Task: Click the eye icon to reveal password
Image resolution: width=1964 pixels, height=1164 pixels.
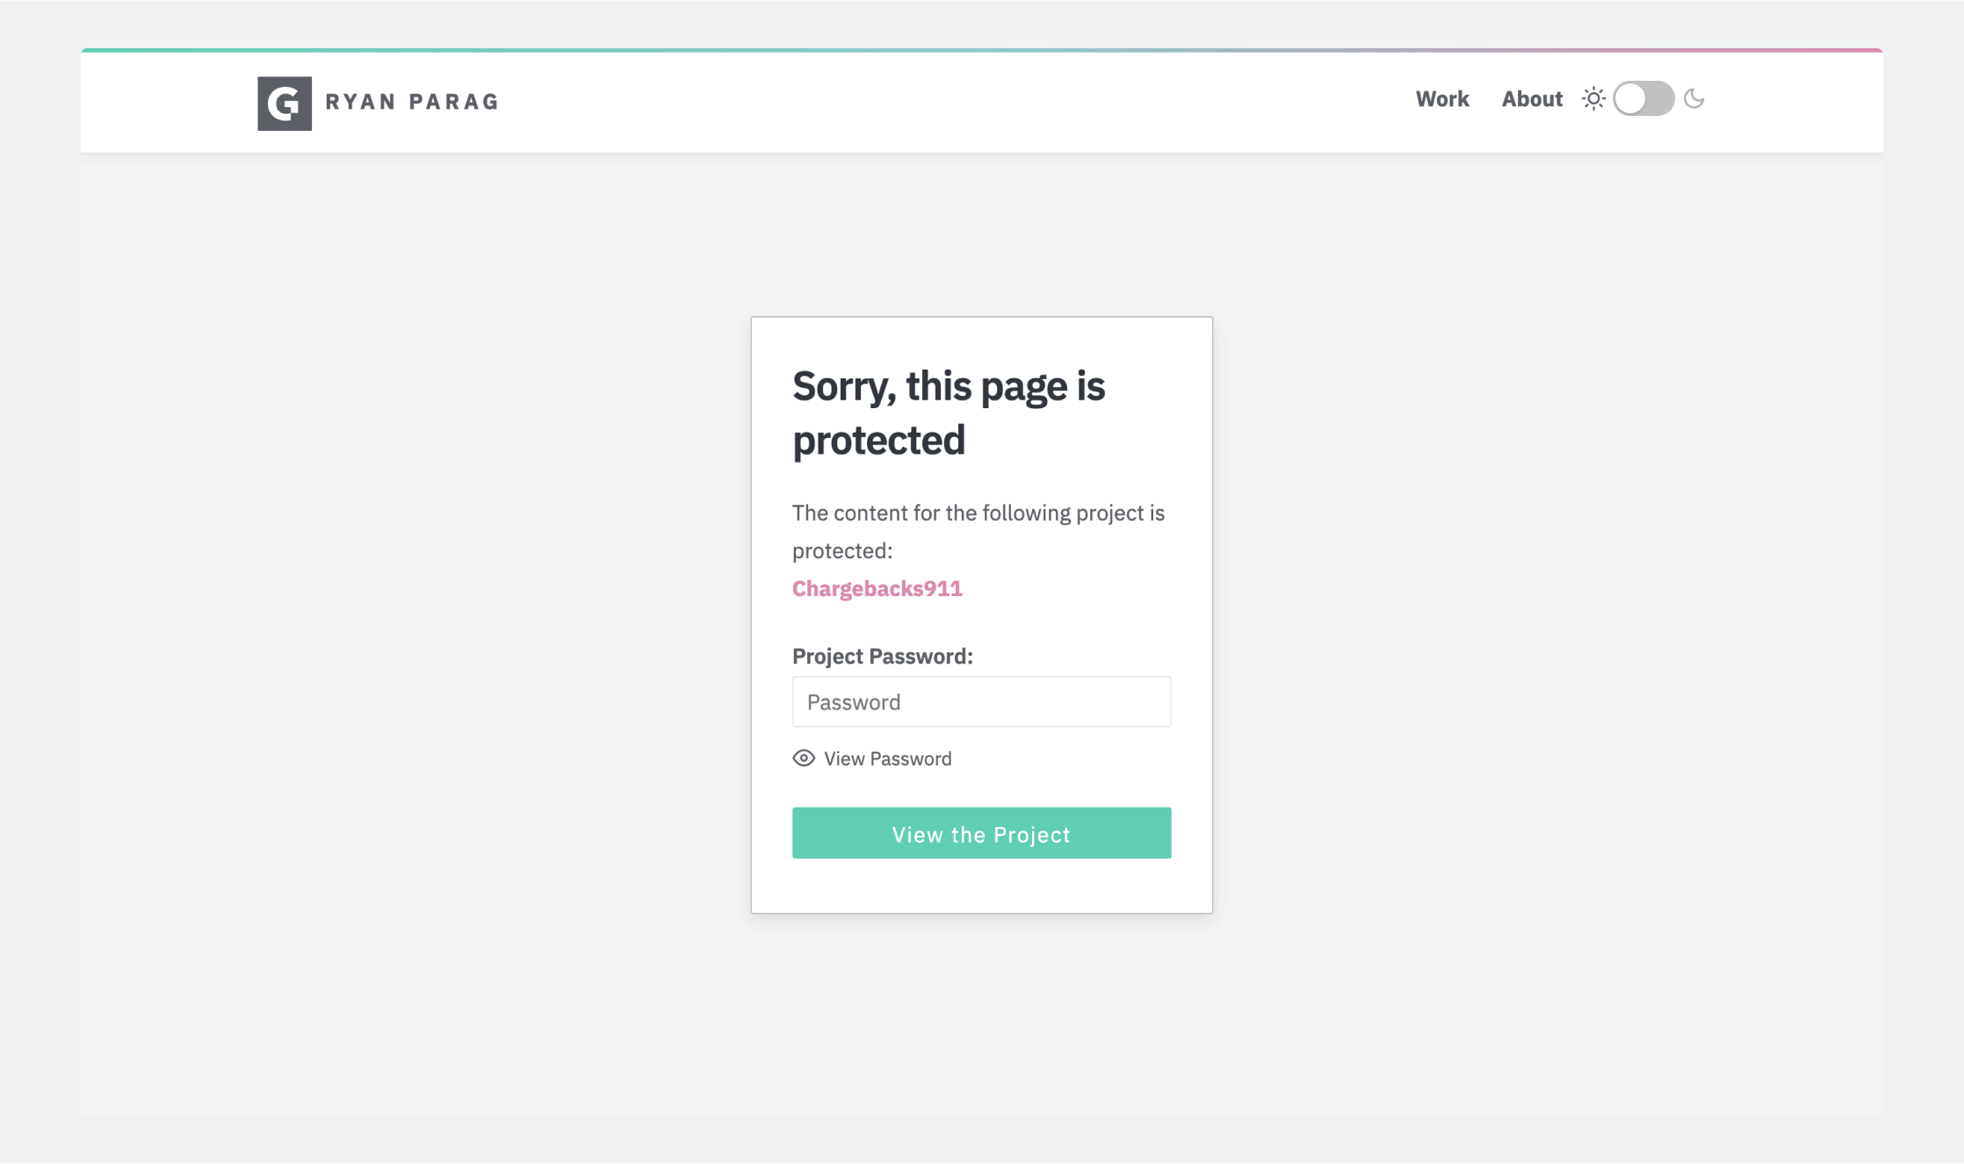Action: [803, 758]
